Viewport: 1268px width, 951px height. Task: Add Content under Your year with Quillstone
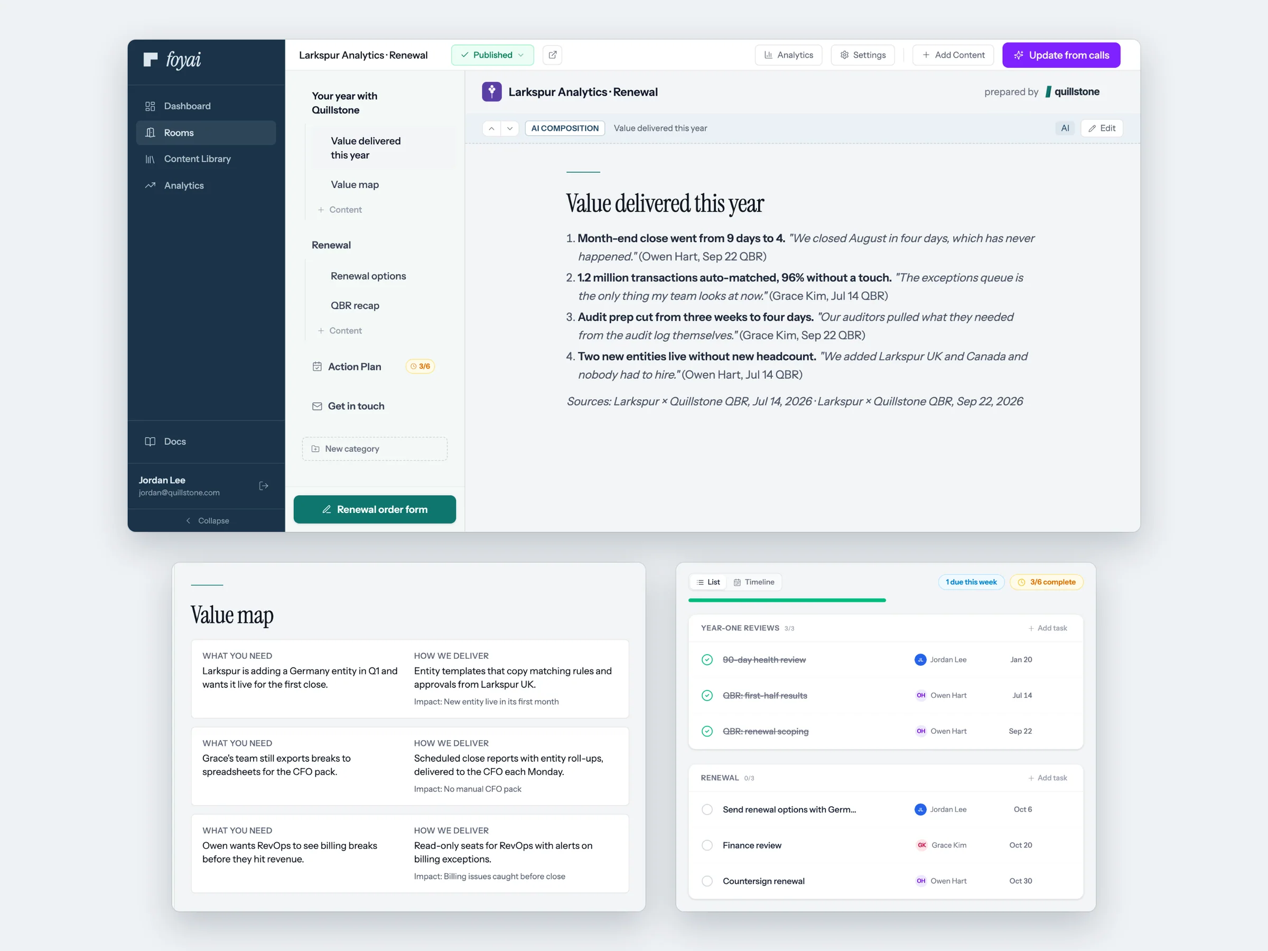(340, 210)
